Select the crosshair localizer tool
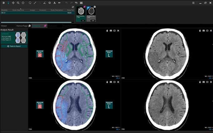 pos(23,3)
